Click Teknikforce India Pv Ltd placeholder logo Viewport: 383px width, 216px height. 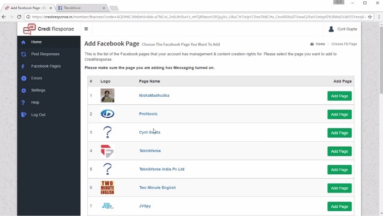[107, 169]
